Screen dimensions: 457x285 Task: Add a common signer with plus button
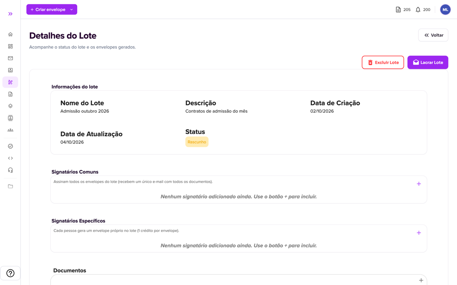pos(419,184)
